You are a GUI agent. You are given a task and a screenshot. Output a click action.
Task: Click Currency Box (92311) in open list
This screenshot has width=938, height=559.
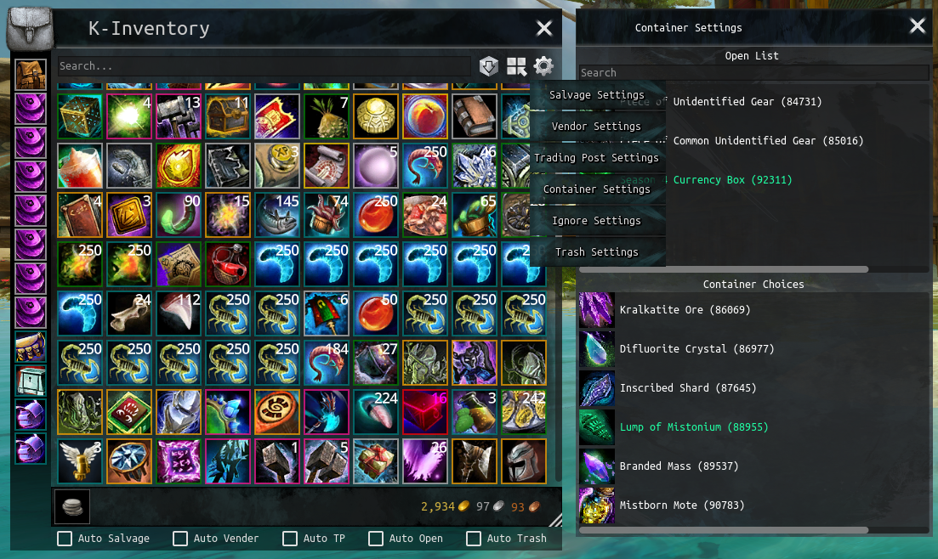coord(732,180)
